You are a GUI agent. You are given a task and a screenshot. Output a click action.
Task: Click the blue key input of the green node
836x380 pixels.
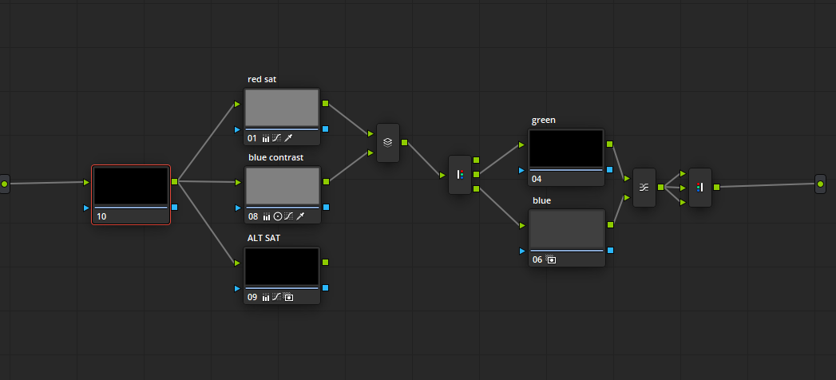tap(521, 170)
